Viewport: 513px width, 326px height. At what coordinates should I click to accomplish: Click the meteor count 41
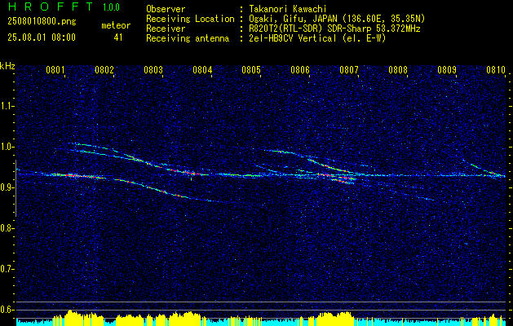(118, 37)
